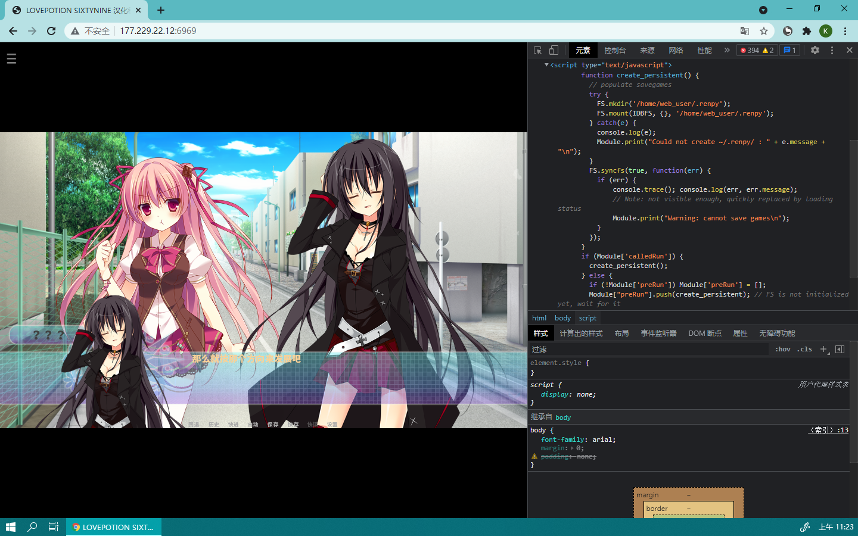
Task: Click 快读 (Quick Load) in game quick menu
Action: [313, 425]
